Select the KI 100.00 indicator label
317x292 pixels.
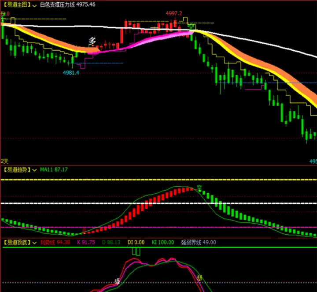point(163,242)
